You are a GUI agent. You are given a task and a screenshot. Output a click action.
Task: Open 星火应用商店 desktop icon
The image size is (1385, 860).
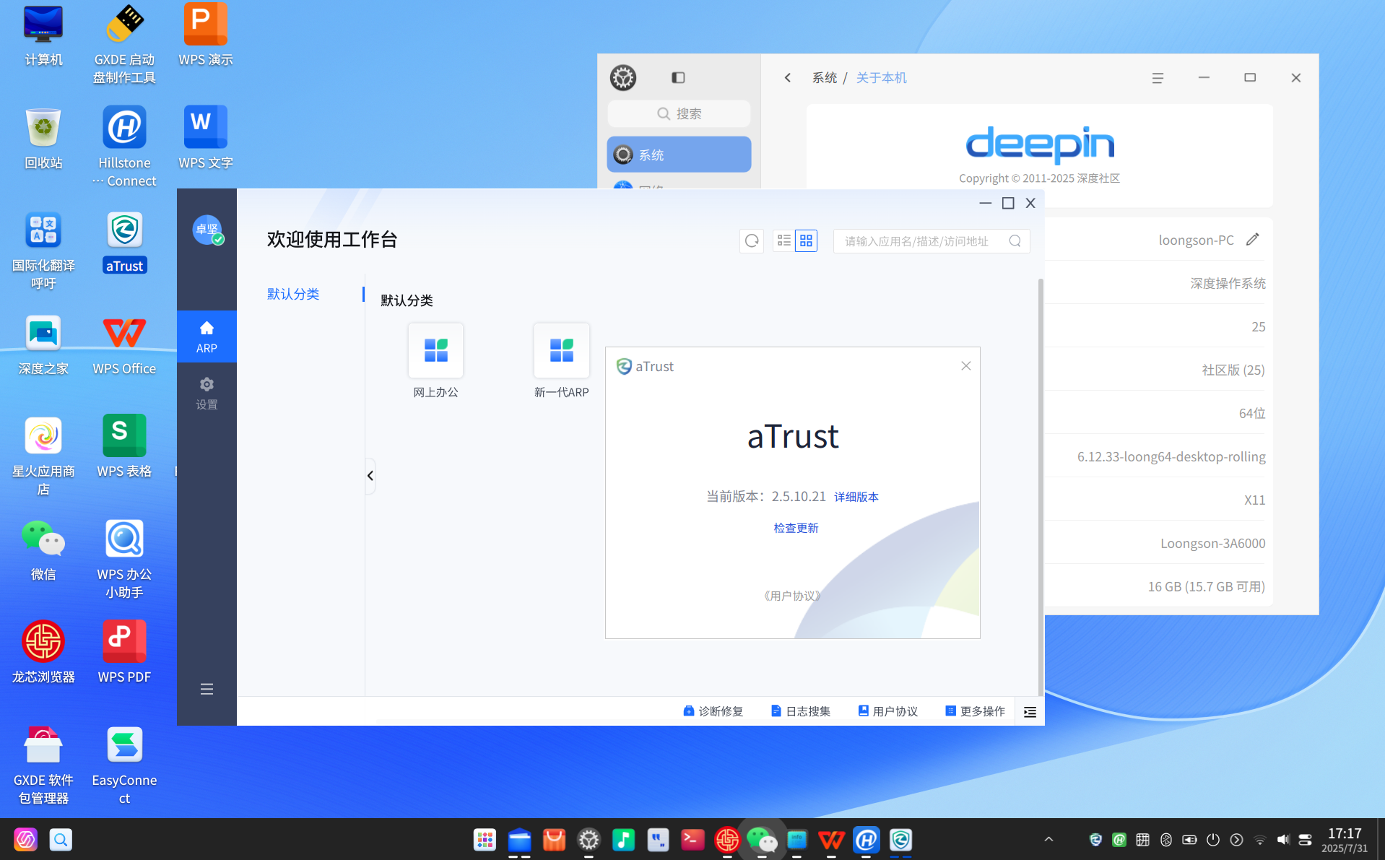pos(43,456)
